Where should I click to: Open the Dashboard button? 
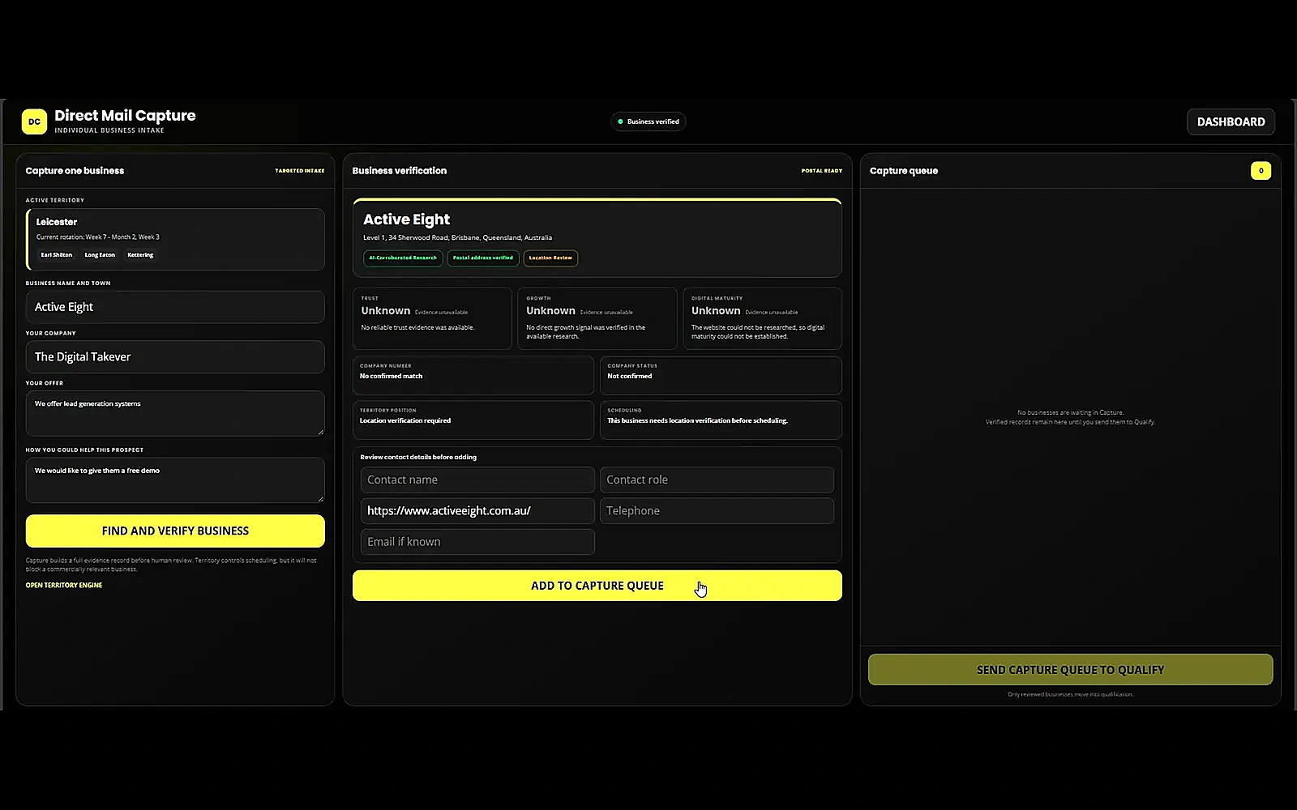1231,122
